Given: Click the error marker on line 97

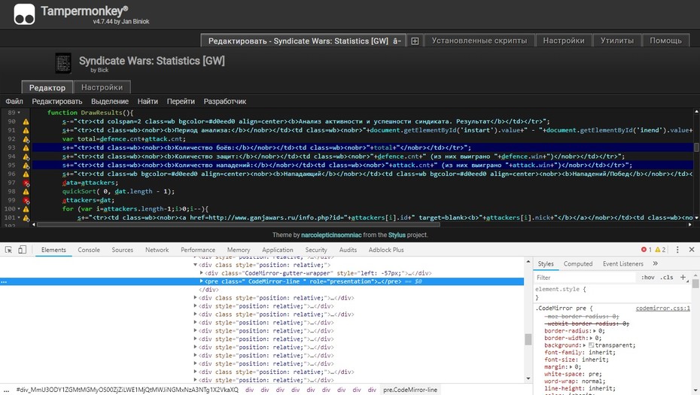Looking at the screenshot, I should click(26, 183).
